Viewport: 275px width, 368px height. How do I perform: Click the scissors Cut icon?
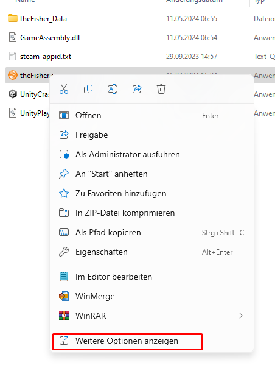pos(64,89)
